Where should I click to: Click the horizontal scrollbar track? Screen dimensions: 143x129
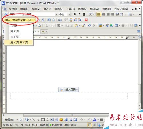point(66,115)
